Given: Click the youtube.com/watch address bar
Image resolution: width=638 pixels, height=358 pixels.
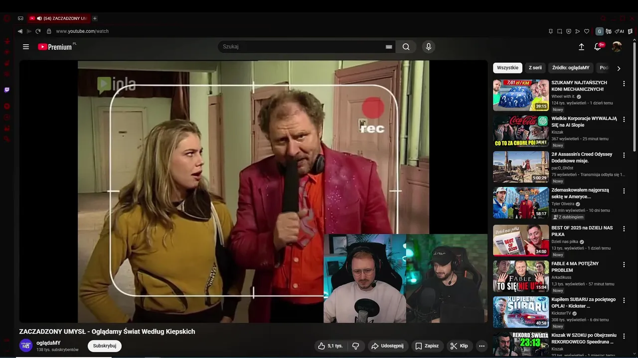Looking at the screenshot, I should click(82, 31).
